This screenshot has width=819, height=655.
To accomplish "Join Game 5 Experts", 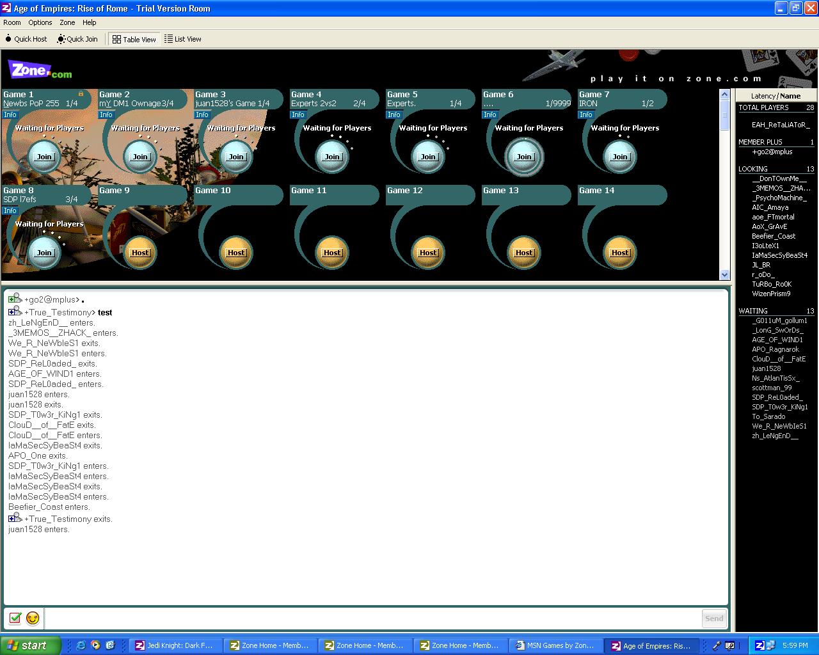I will (428, 157).
